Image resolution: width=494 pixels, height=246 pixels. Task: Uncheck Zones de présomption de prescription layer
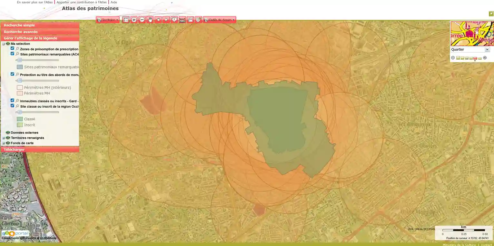[x=12, y=48]
